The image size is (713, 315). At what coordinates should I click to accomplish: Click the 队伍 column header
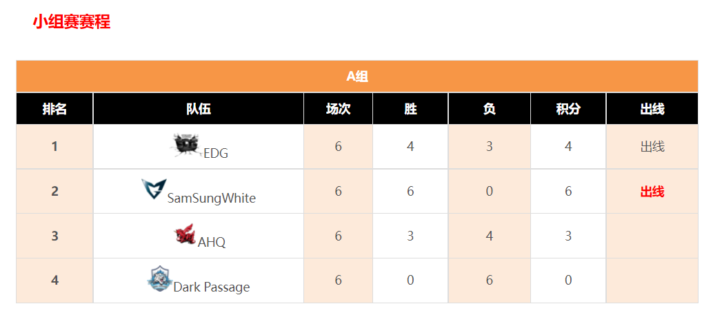tap(199, 109)
